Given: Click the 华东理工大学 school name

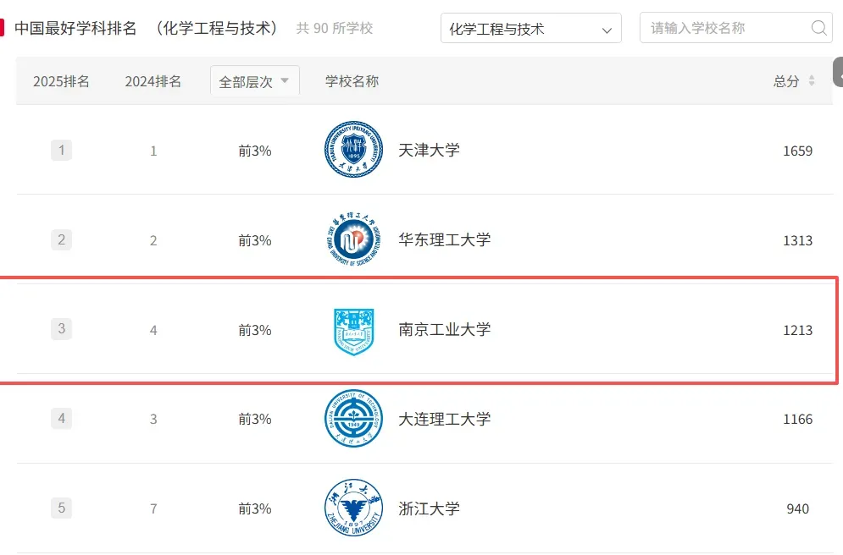Looking at the screenshot, I should click(x=445, y=239).
